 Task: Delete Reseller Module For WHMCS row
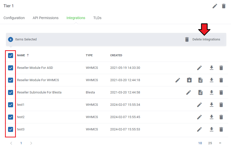pyautogui.click(x=221, y=80)
